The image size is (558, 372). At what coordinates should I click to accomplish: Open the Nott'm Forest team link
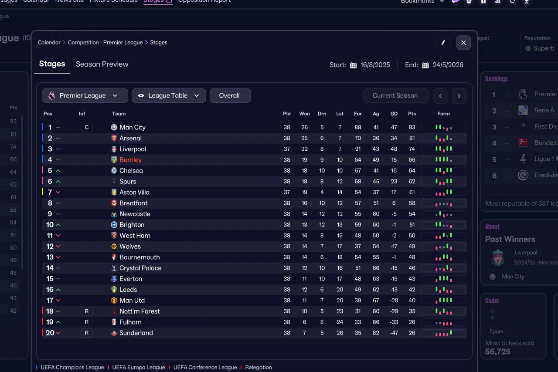(139, 311)
